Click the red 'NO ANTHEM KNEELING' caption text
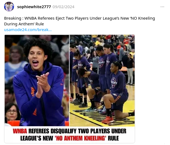170x145 pixels. point(80,138)
